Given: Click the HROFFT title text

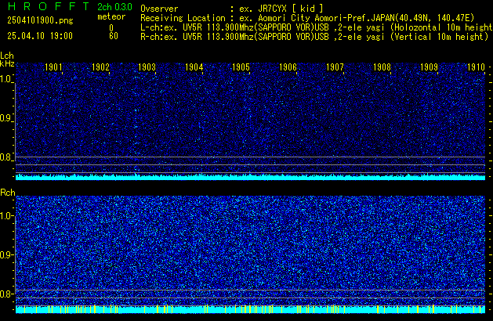Looking at the screenshot, I should (49, 6).
